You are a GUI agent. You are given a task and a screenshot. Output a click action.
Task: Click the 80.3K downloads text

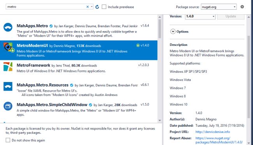pos(84,66)
